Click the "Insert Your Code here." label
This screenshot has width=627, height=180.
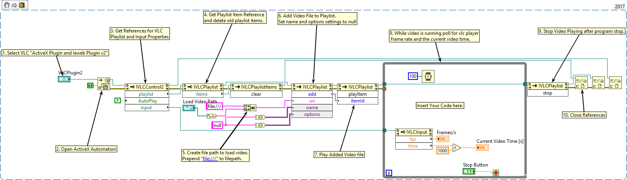[440, 106]
